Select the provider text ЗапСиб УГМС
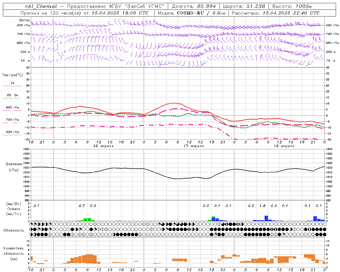340x272 pixels. pyautogui.click(x=144, y=6)
